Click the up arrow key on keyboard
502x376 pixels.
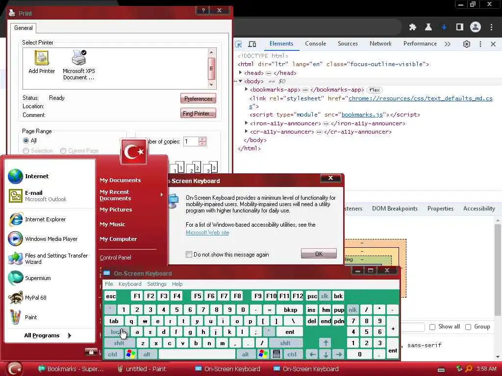[x=326, y=343]
